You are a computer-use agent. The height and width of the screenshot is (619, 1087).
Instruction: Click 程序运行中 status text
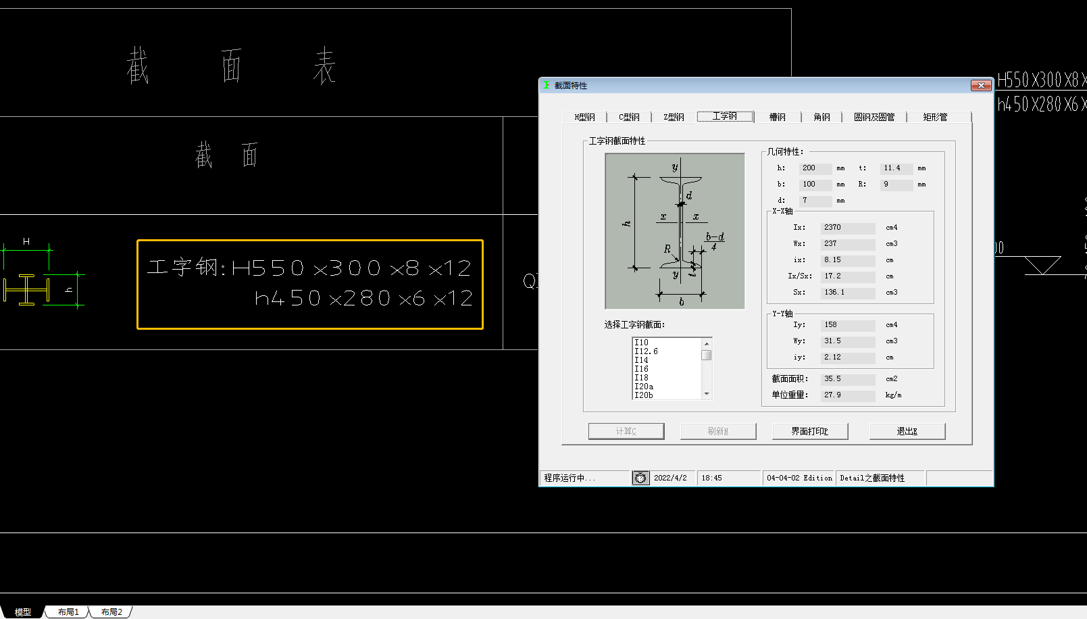tap(570, 478)
